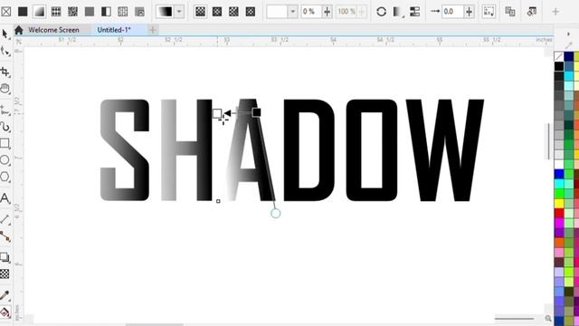Add a new document with the plus tab
Image resolution: width=579 pixels, height=326 pixels.
pos(153,30)
